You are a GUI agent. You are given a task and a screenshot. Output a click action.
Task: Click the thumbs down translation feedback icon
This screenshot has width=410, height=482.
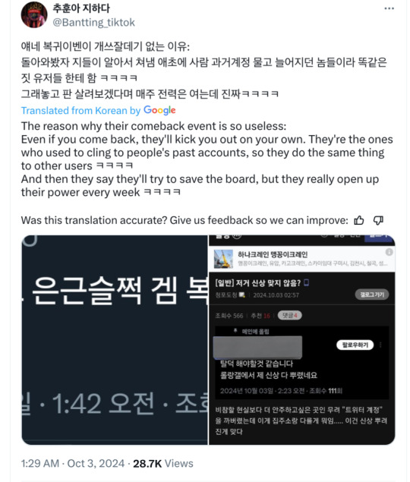point(378,220)
